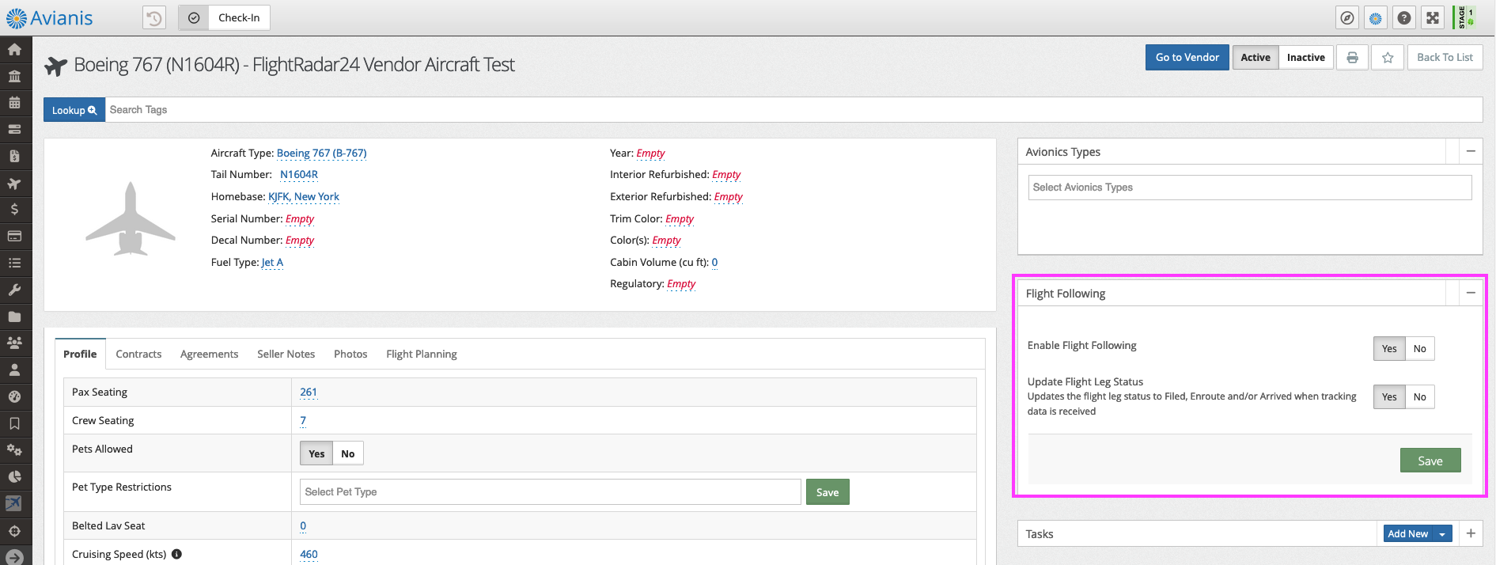Open the group of people sidebar icon
The height and width of the screenshot is (565, 1496).
click(x=14, y=343)
